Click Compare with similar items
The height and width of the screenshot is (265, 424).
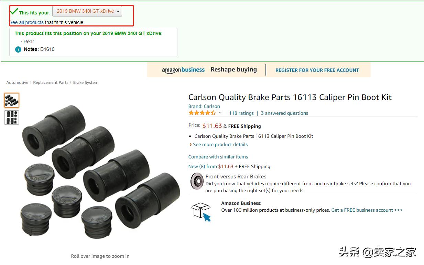pos(218,157)
